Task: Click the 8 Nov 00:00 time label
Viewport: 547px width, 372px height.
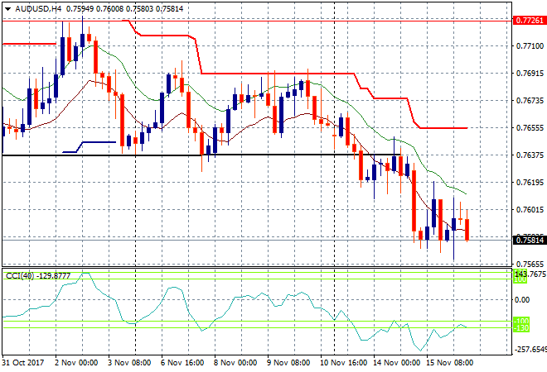Action: (235, 363)
